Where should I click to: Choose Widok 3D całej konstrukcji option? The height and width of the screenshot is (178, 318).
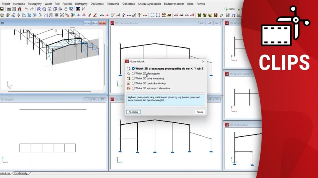pos(133,78)
